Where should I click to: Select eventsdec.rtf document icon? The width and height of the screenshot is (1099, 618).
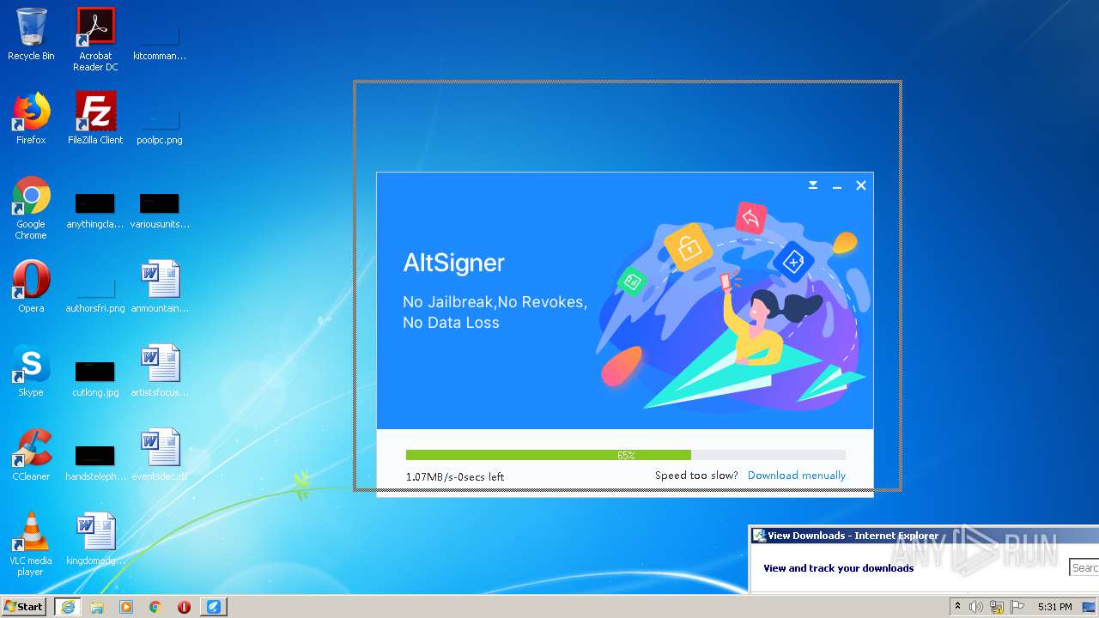pyautogui.click(x=160, y=455)
